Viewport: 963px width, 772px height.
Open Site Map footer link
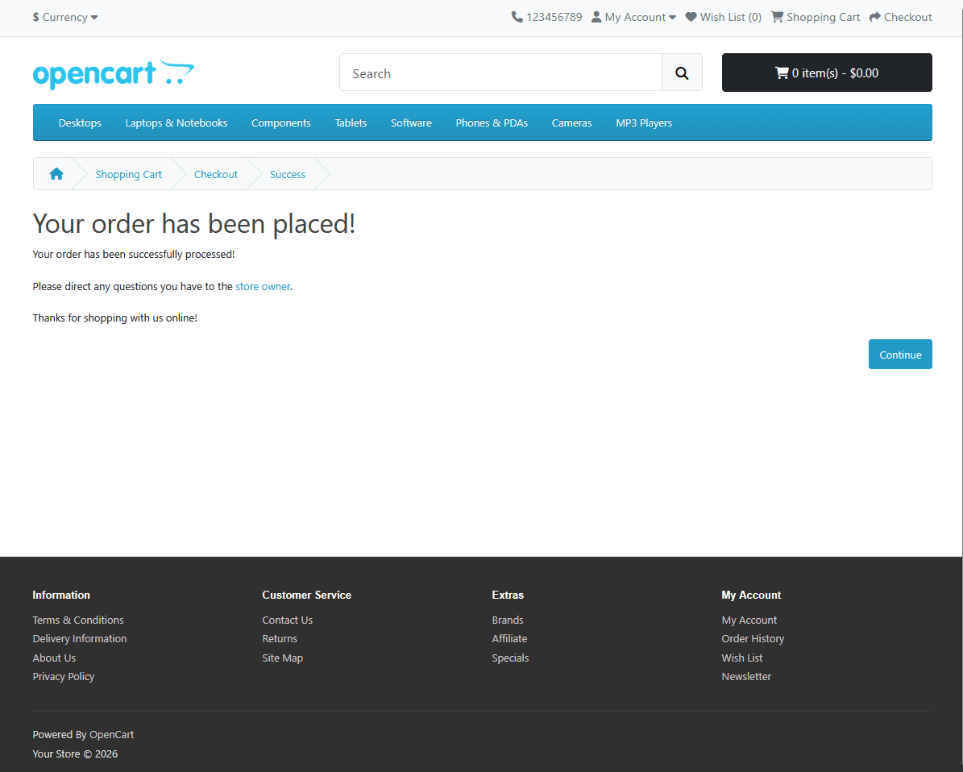click(x=283, y=658)
